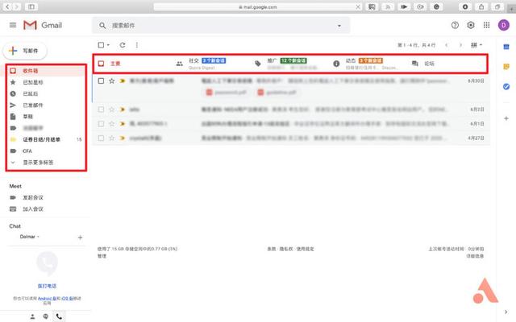Tick the checkbox of the 6月30日 email
This screenshot has height=322, width=516.
[x=101, y=80]
